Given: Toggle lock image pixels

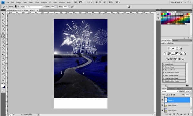Looking at the screenshot, I should [x=169, y=95].
